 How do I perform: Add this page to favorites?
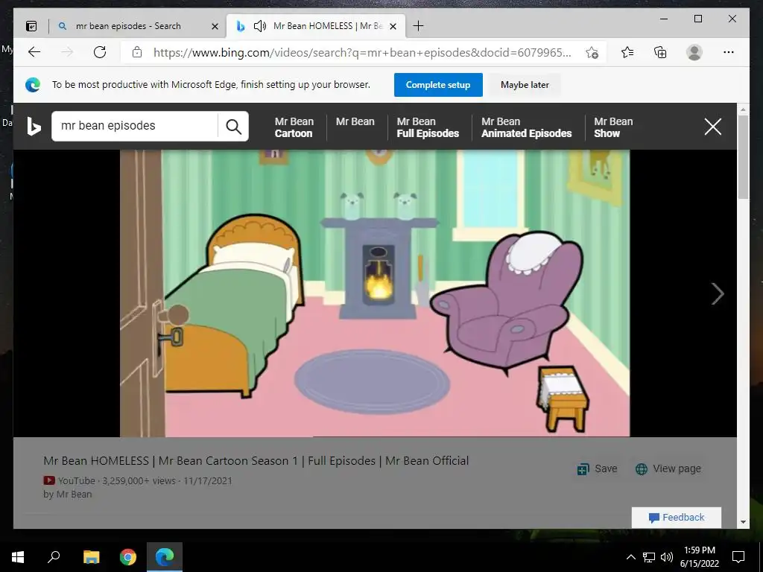[592, 53]
